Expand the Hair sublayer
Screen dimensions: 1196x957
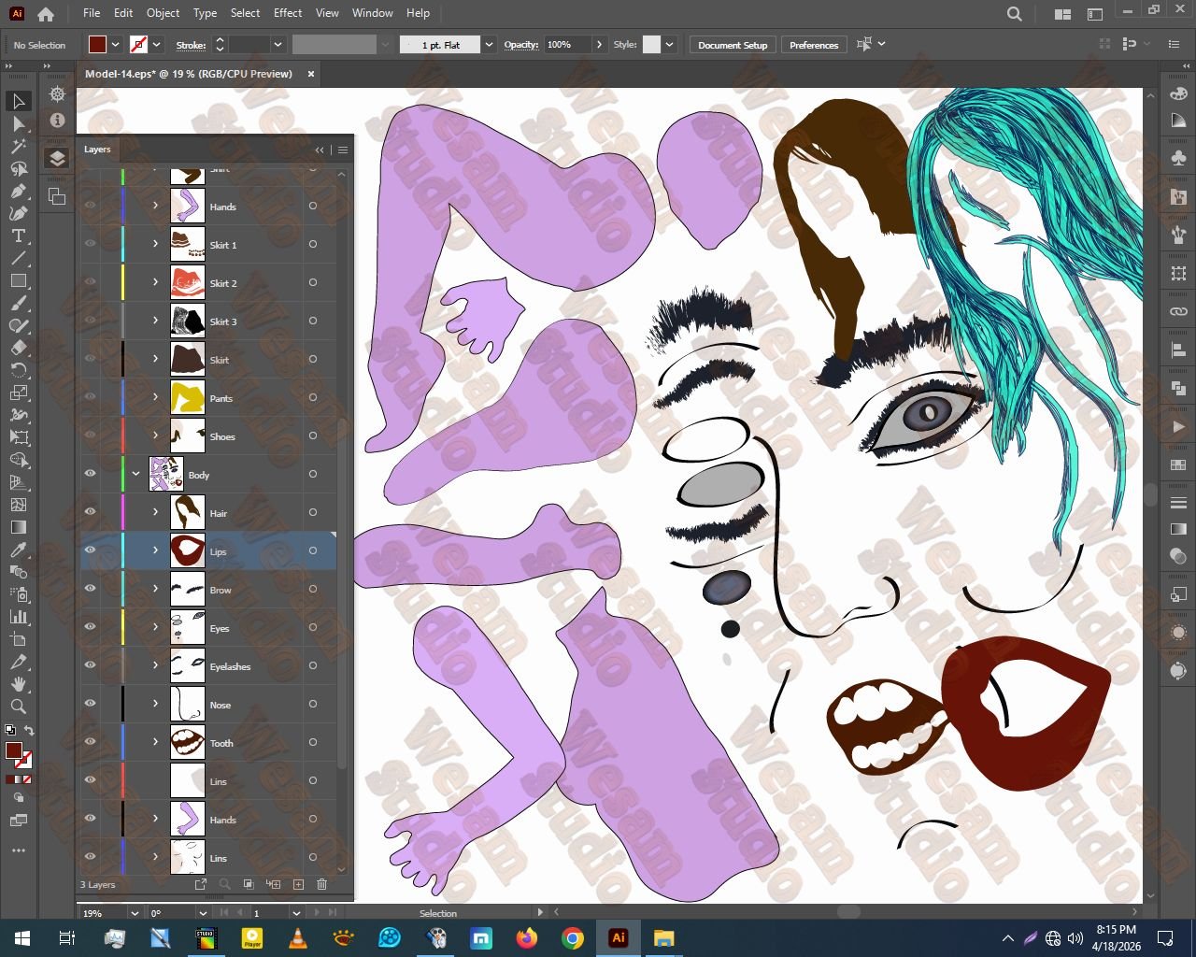point(156,513)
